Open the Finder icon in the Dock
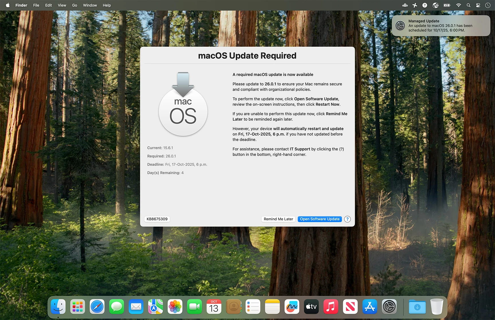 (x=58, y=307)
